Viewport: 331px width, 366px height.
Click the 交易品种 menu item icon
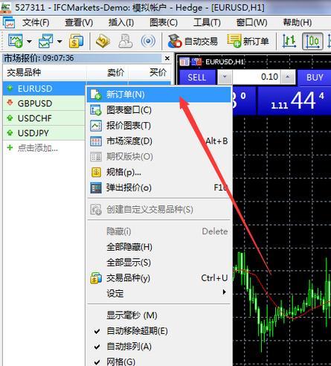pos(96,278)
